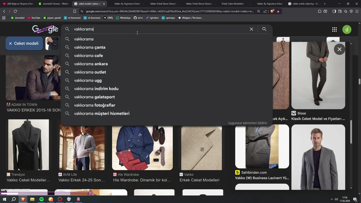Open the Leo AI sparkle icon
This screenshot has width=361, height=203.
(345, 11)
